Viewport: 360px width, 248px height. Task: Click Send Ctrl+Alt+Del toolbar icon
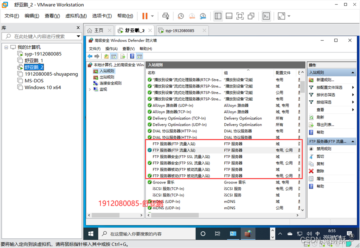point(166,16)
